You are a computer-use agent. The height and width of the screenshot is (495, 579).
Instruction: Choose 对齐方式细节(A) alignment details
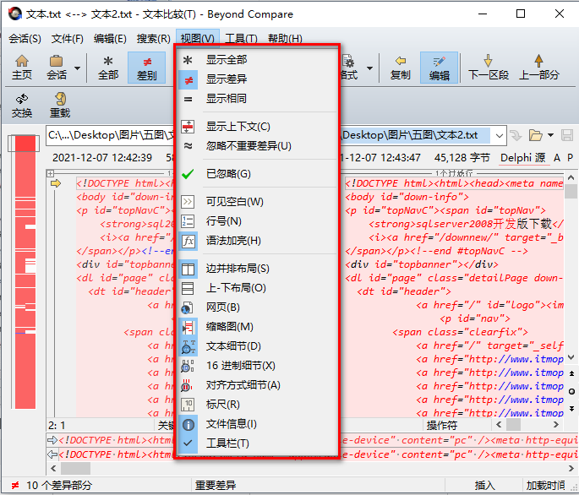click(257, 385)
